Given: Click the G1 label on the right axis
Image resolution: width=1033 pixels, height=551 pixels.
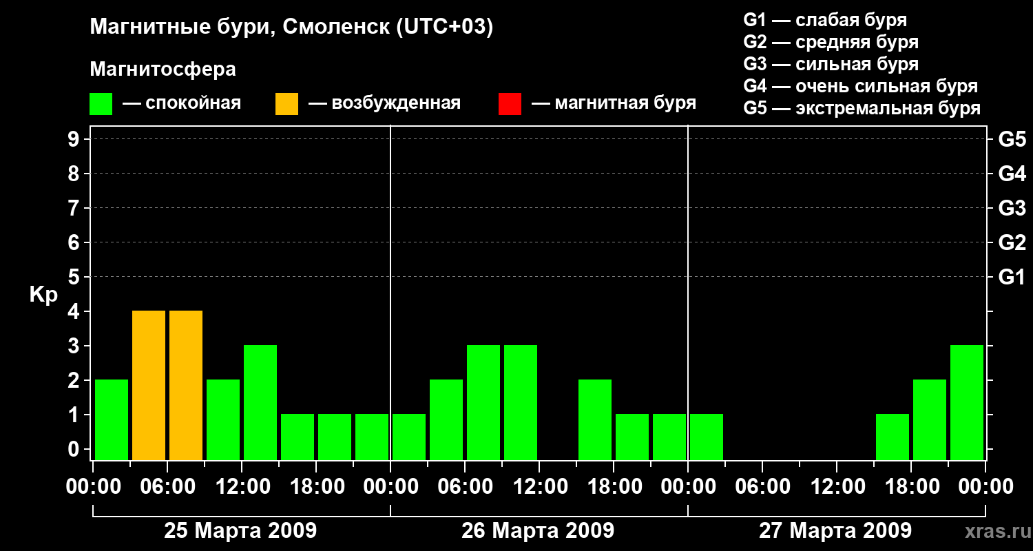Looking at the screenshot, I should tap(1012, 278).
